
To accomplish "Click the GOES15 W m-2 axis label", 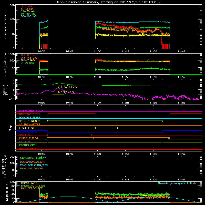I will [5, 89].
